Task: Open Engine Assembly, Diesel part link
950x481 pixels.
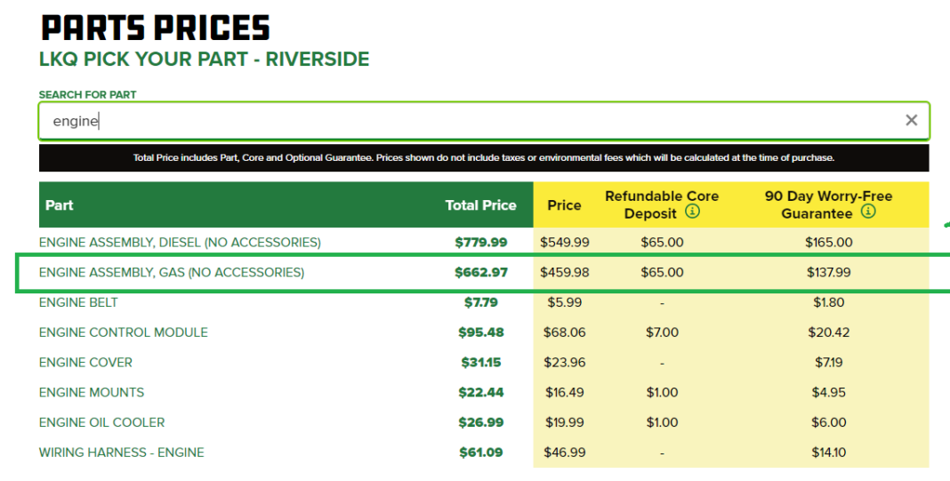Action: (x=180, y=242)
